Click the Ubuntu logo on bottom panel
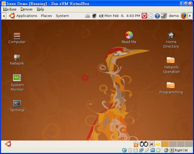This screenshot has width=194, height=154. [x=8, y=144]
